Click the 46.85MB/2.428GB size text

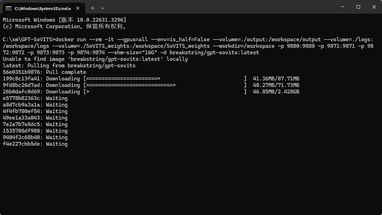pyautogui.click(x=276, y=92)
